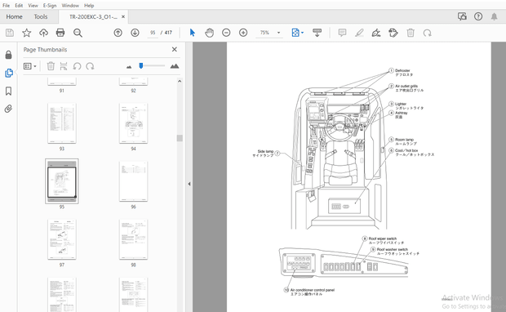Open the Help menu
The image size is (506, 312).
pyautogui.click(x=89, y=6)
